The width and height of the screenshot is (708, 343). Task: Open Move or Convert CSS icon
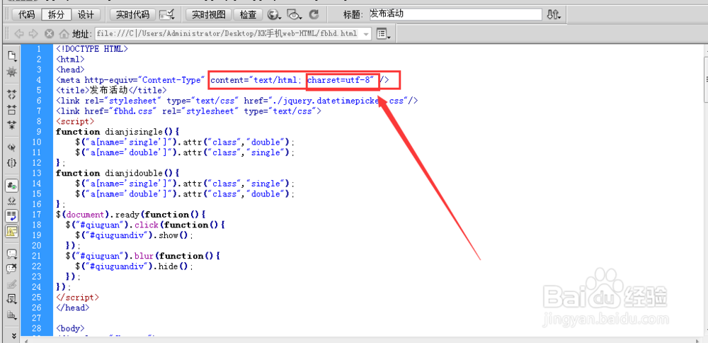coord(12,315)
